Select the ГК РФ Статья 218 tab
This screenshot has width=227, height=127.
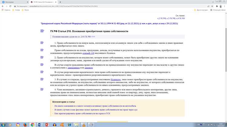tap(43, 2)
